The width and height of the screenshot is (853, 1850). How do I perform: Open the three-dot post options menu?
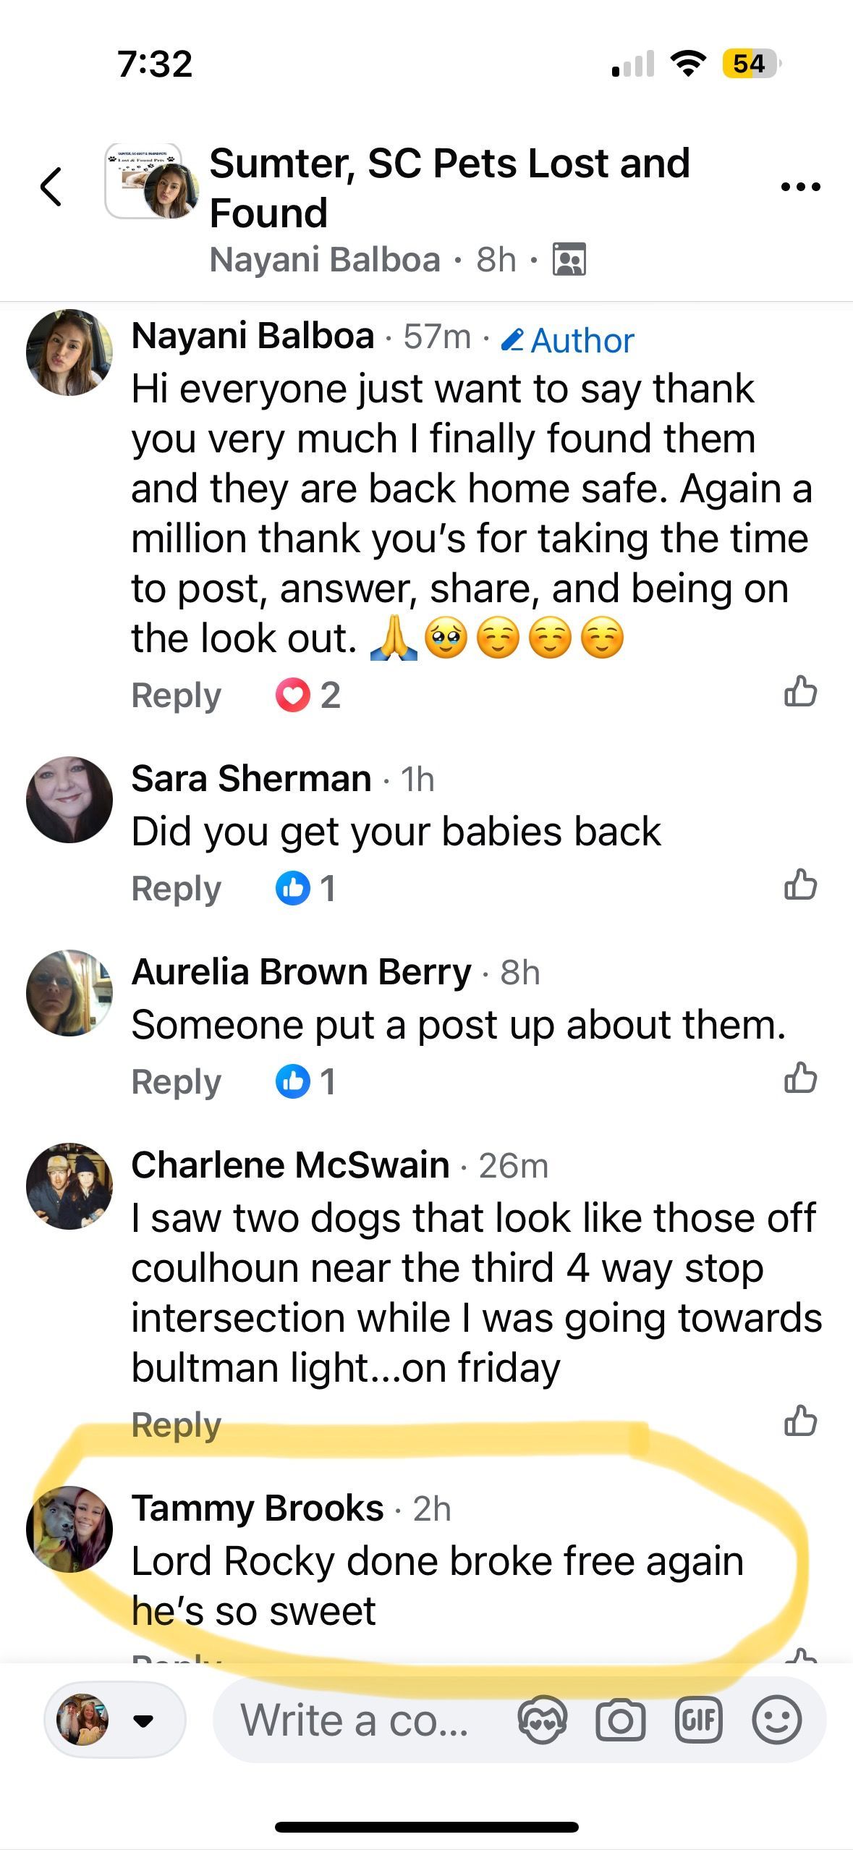coord(800,187)
